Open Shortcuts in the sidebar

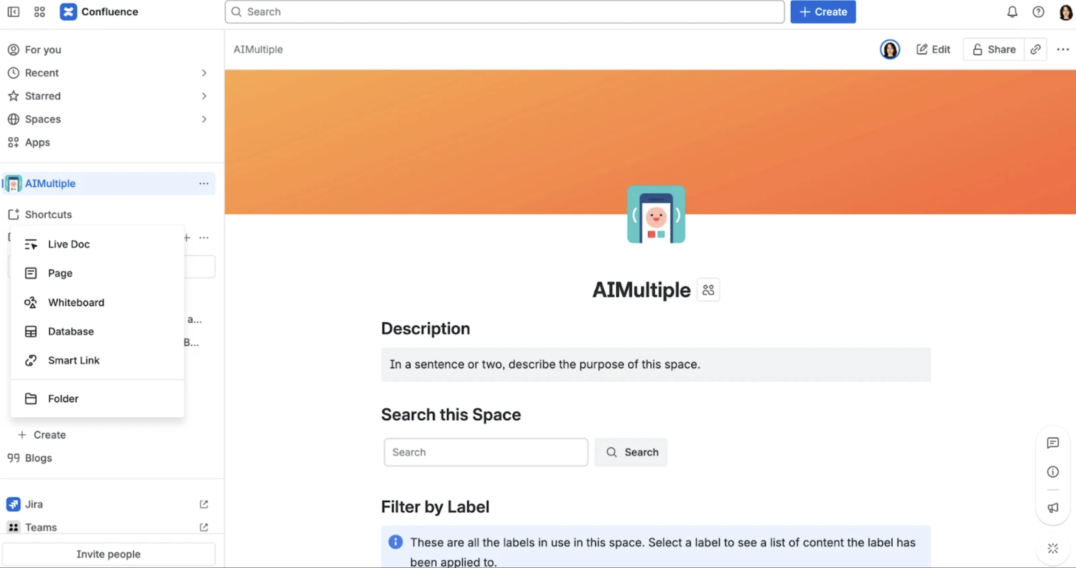point(109,214)
